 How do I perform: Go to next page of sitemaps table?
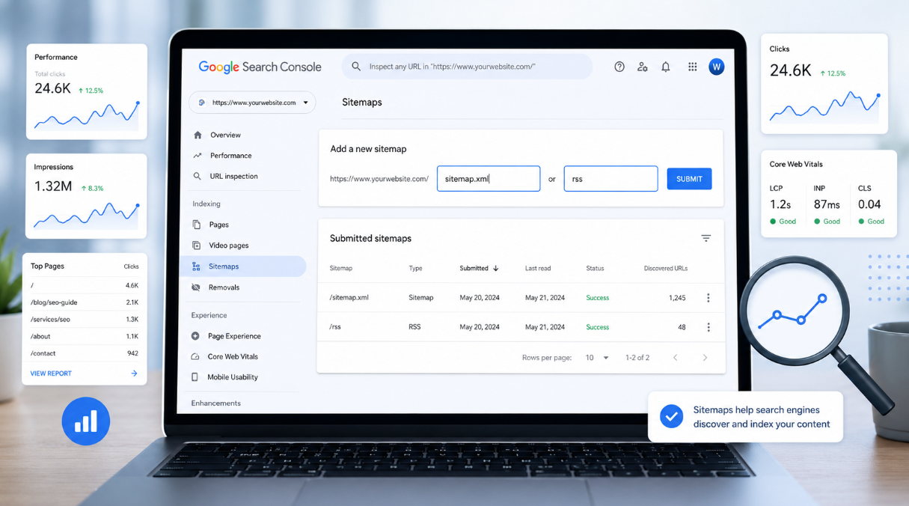point(705,358)
